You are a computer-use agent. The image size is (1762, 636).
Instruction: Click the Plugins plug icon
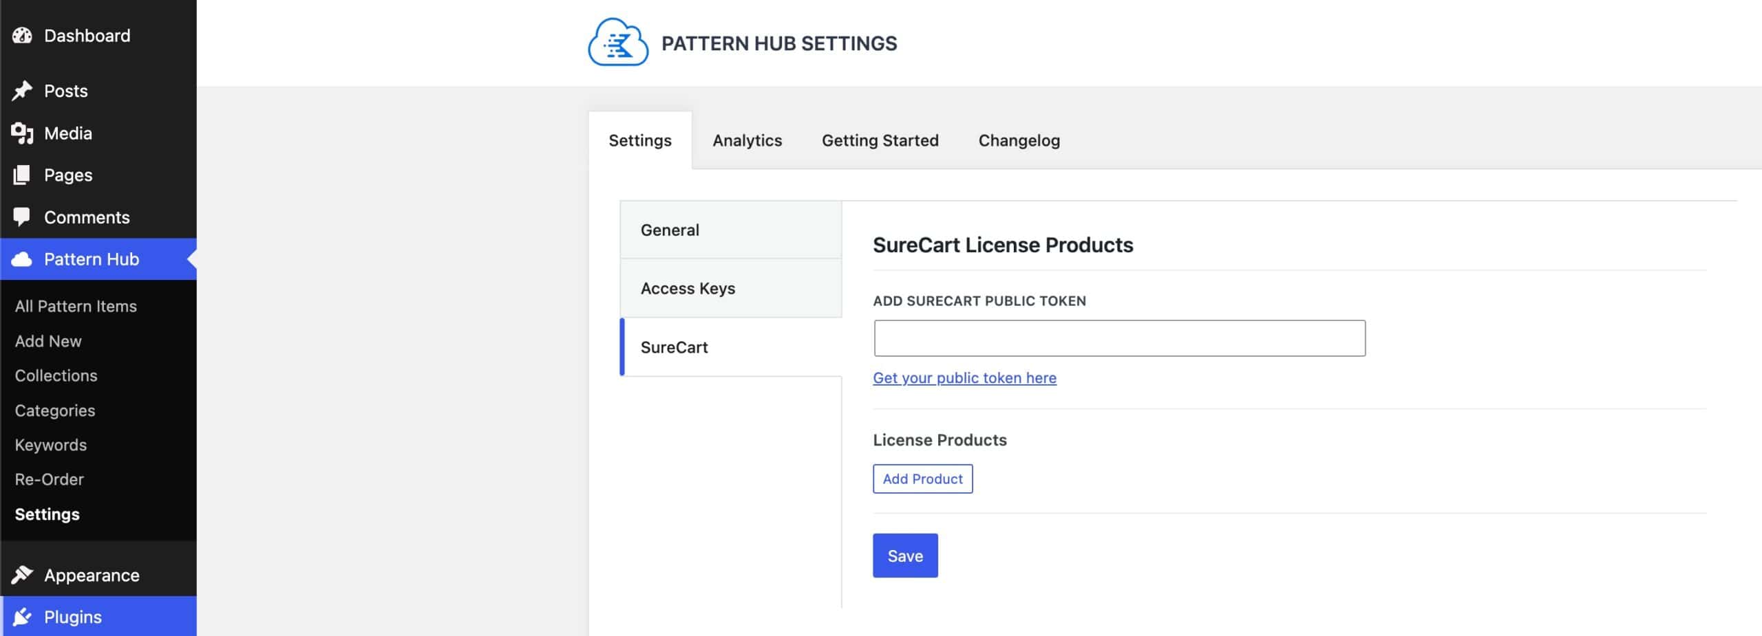22,617
